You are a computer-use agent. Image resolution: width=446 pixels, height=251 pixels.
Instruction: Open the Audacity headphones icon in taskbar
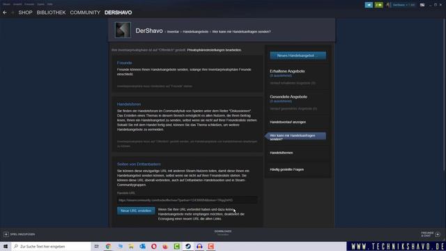click(199, 246)
